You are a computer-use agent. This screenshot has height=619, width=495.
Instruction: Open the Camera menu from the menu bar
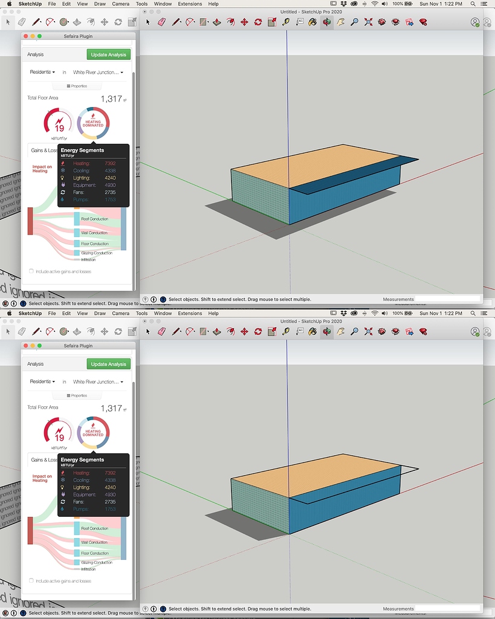120,4
